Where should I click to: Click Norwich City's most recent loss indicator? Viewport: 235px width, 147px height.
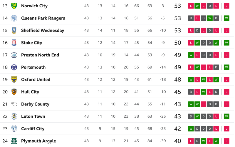coord(226,6)
